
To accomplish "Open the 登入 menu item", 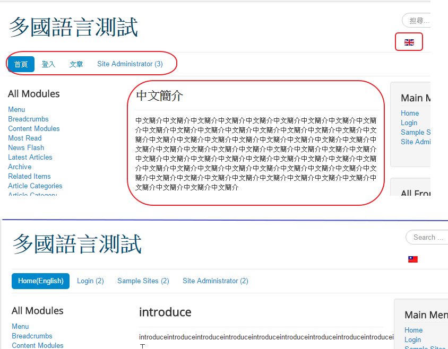I will 48,64.
